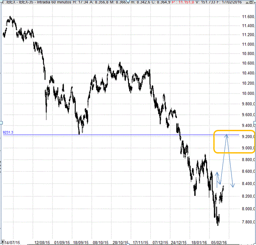Viewport: 256px width, 245px height.
Task: Click the resize handle at chart's top edge
Action: (128, 1)
